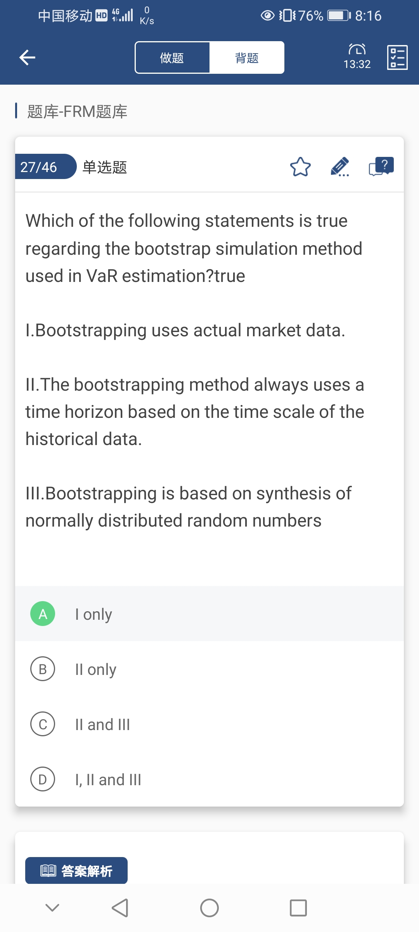The image size is (419, 932).
Task: Select answer C 'II and III'
Action: click(x=209, y=724)
